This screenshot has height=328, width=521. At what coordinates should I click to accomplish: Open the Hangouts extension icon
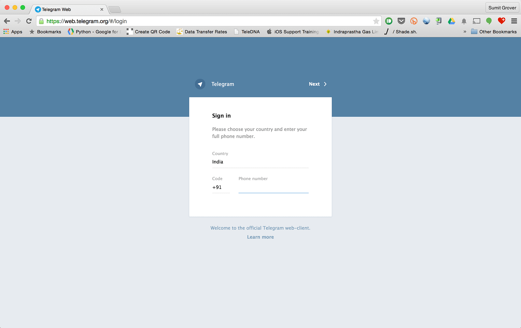point(489,21)
